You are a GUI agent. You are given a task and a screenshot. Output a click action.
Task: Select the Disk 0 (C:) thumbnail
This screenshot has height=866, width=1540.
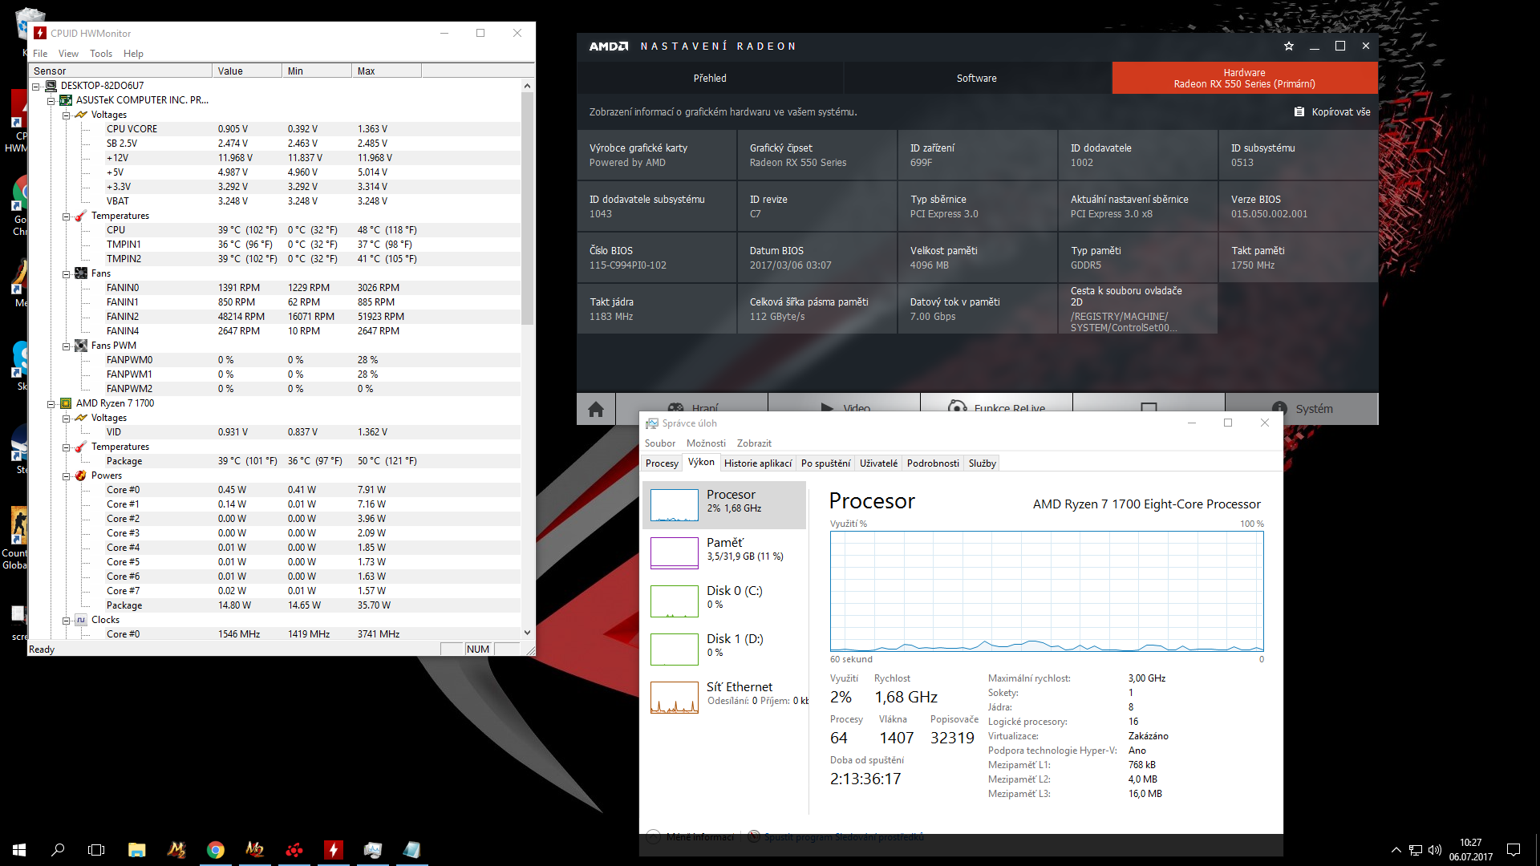(674, 601)
